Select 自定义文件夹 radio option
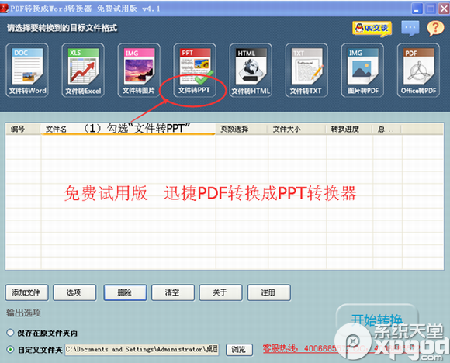The width and height of the screenshot is (450, 363). tap(10, 350)
